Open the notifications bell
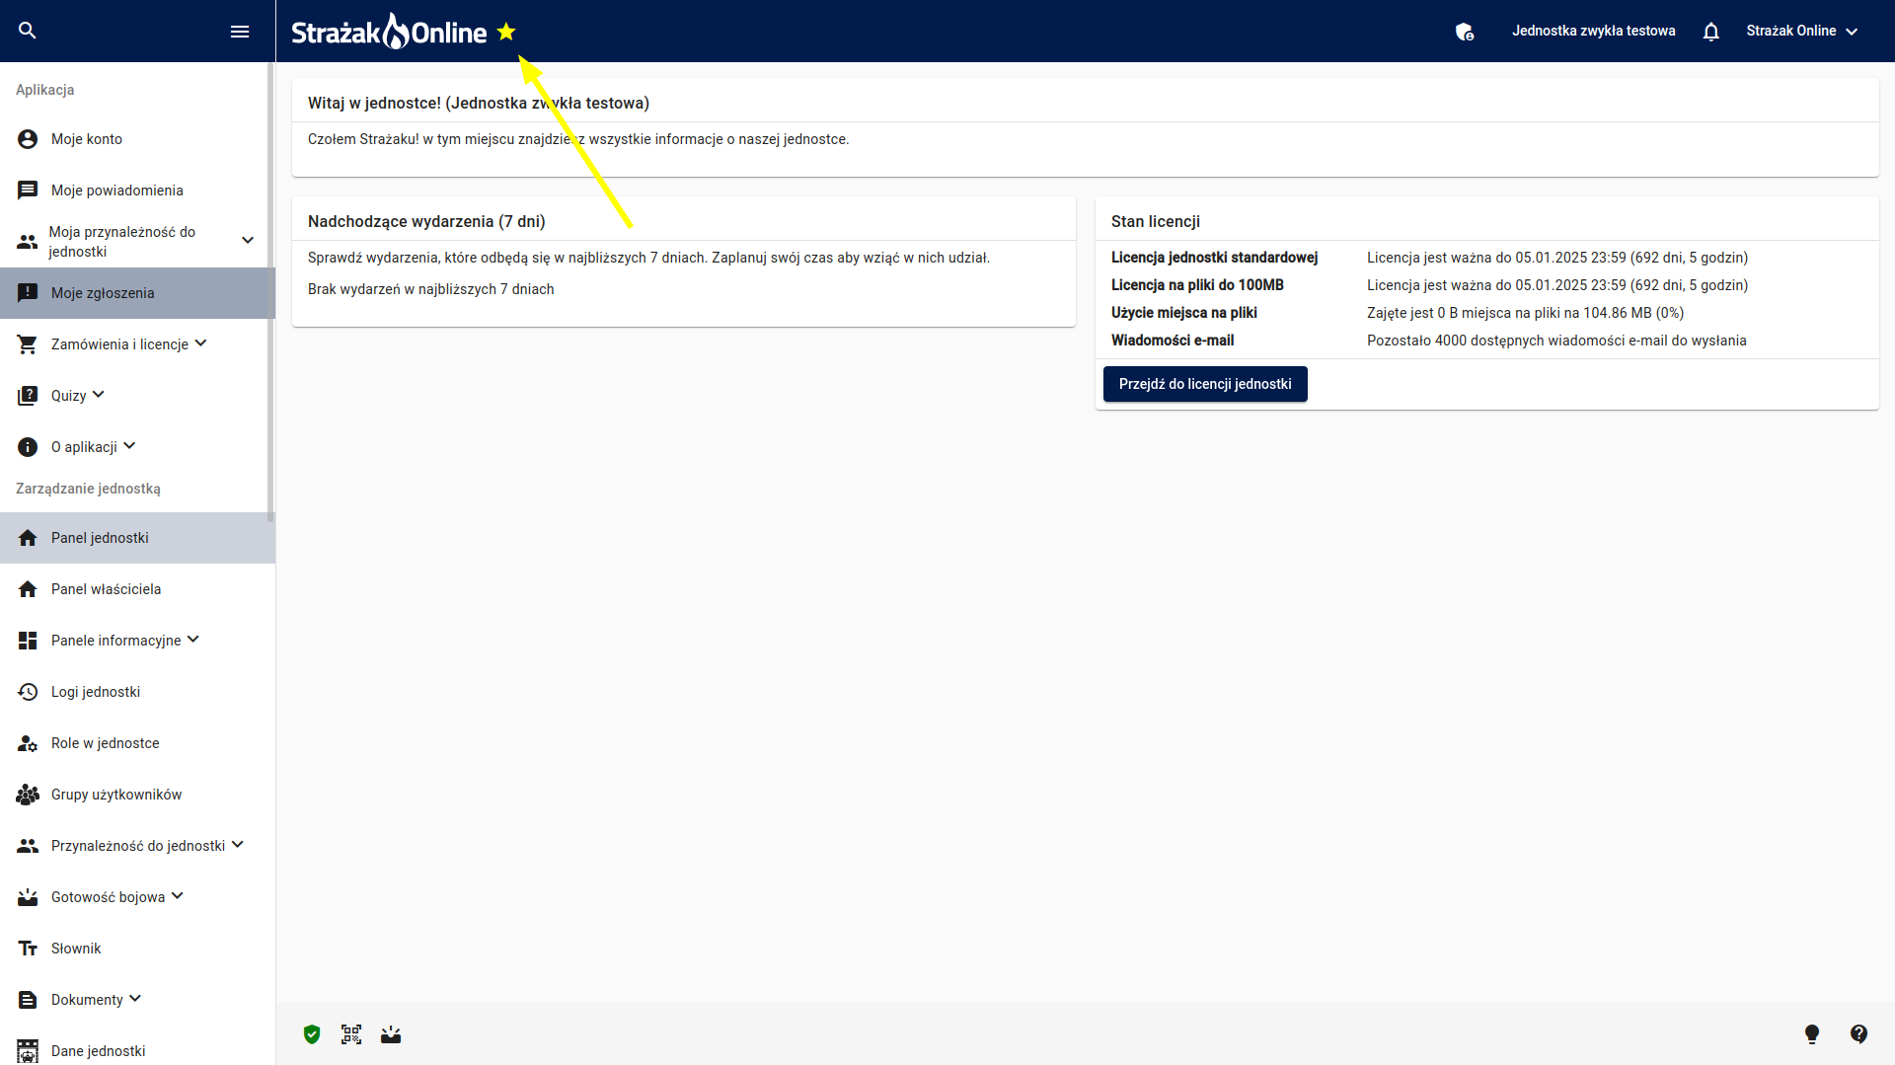The width and height of the screenshot is (1895, 1065). 1711,31
